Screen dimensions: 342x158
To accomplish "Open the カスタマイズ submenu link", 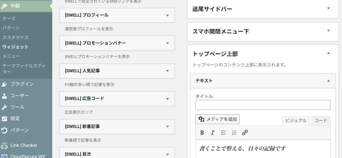I will pos(15,38).
